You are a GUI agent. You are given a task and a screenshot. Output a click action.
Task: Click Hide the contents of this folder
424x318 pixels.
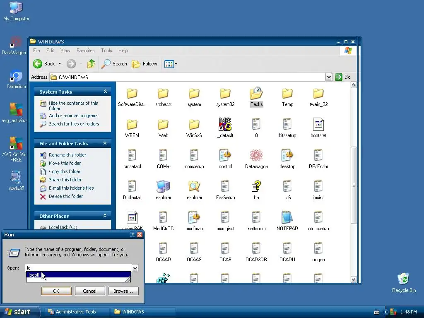(x=73, y=106)
